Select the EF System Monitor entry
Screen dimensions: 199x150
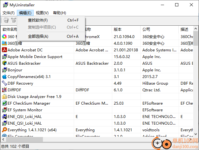pyautogui.click(x=25, y=110)
